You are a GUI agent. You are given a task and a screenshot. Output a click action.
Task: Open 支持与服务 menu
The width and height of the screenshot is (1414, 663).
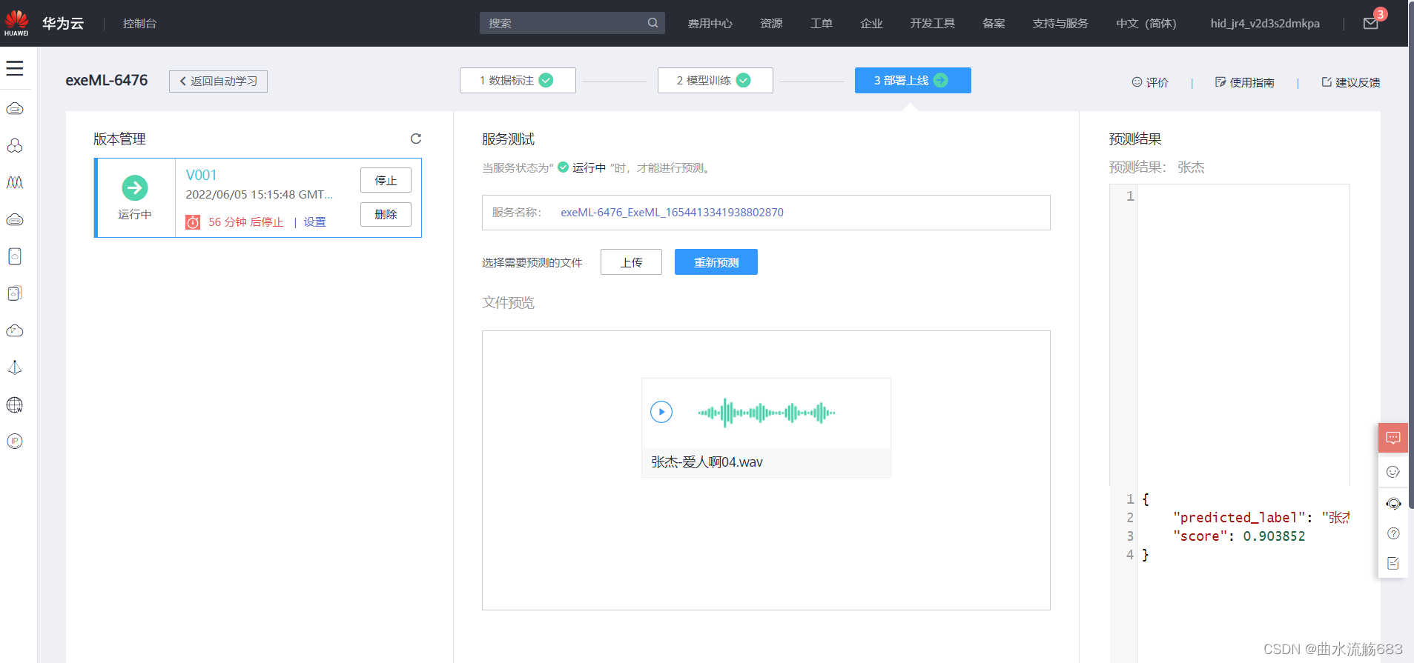pos(1060,23)
